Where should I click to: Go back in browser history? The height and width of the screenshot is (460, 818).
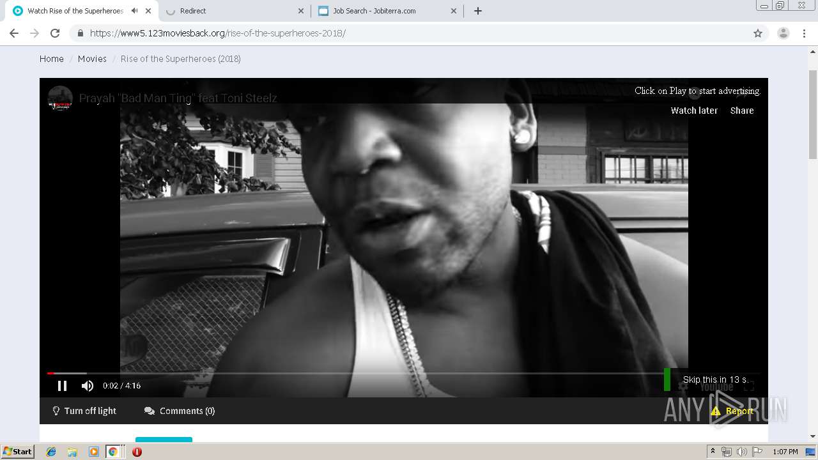pos(14,33)
